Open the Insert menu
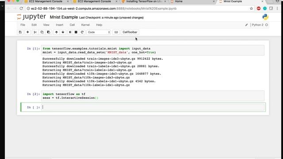The width and height of the screenshot is (283, 159). (59, 25)
